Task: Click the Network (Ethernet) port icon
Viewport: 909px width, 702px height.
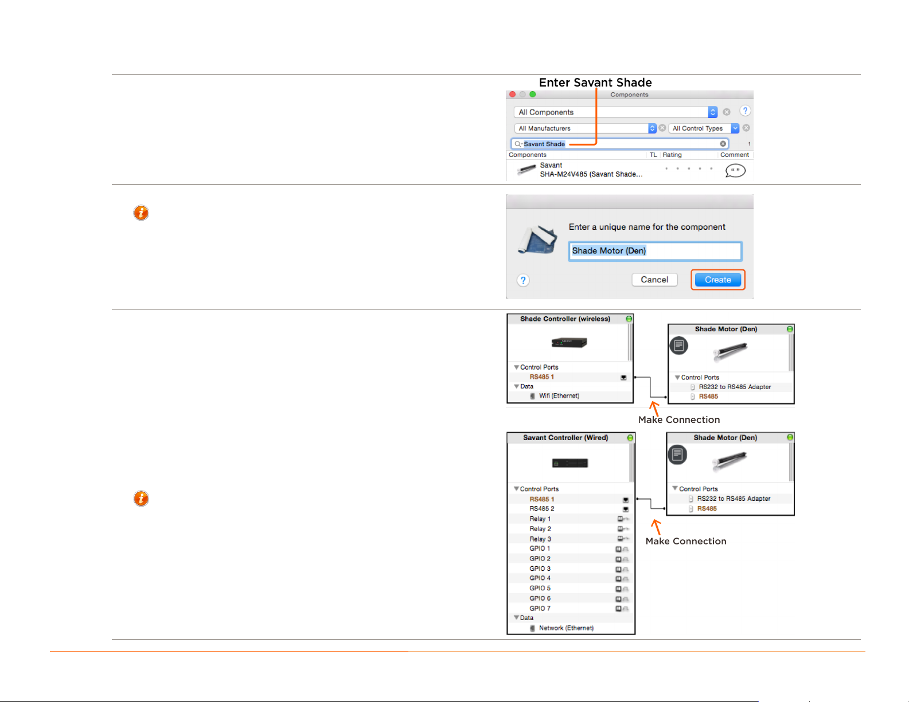Action: click(x=533, y=628)
